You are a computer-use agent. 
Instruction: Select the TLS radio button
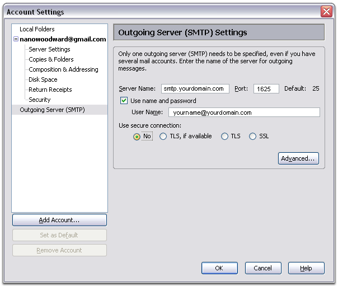pos(224,136)
